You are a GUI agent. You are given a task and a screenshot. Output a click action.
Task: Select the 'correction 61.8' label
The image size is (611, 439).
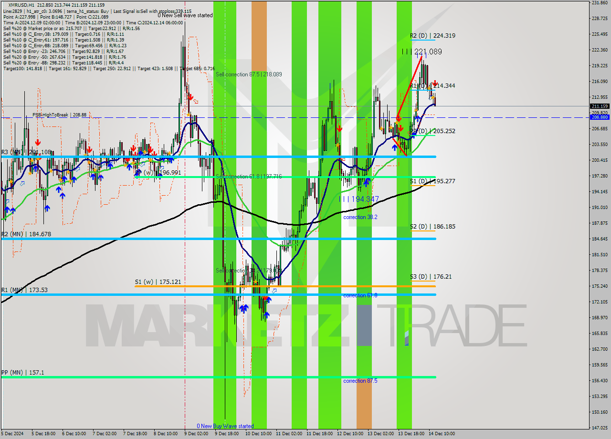click(x=360, y=295)
